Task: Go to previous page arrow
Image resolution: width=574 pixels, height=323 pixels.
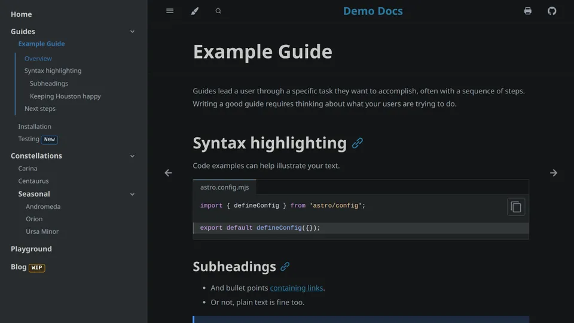Action: [168, 173]
